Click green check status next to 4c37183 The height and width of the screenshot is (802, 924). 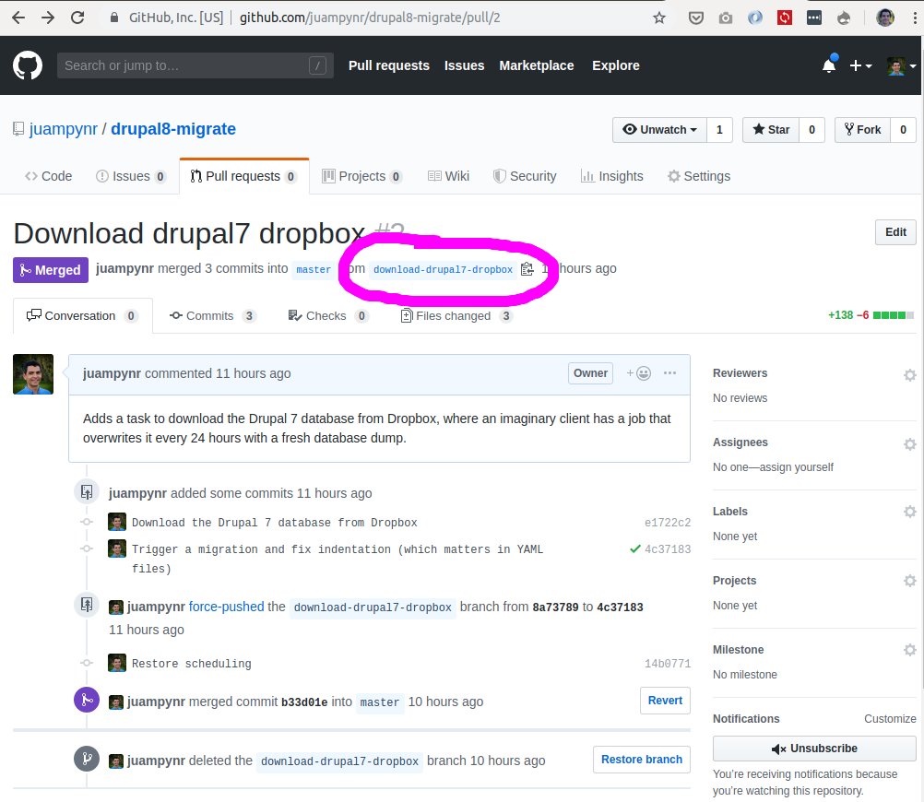point(635,549)
